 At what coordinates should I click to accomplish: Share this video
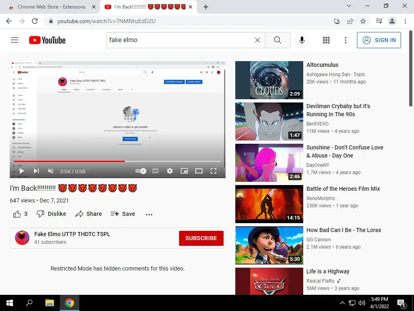click(89, 214)
